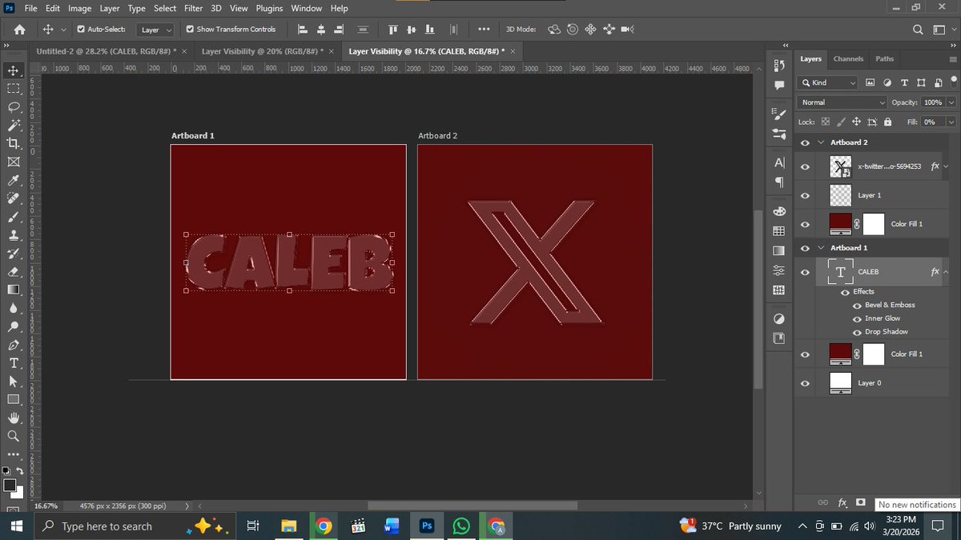Click the lock all padlock icon
Viewport: 961px width, 540px height.
coord(887,122)
